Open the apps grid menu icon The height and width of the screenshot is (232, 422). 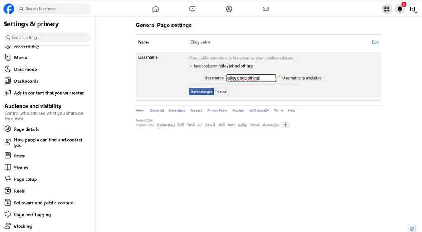click(387, 9)
